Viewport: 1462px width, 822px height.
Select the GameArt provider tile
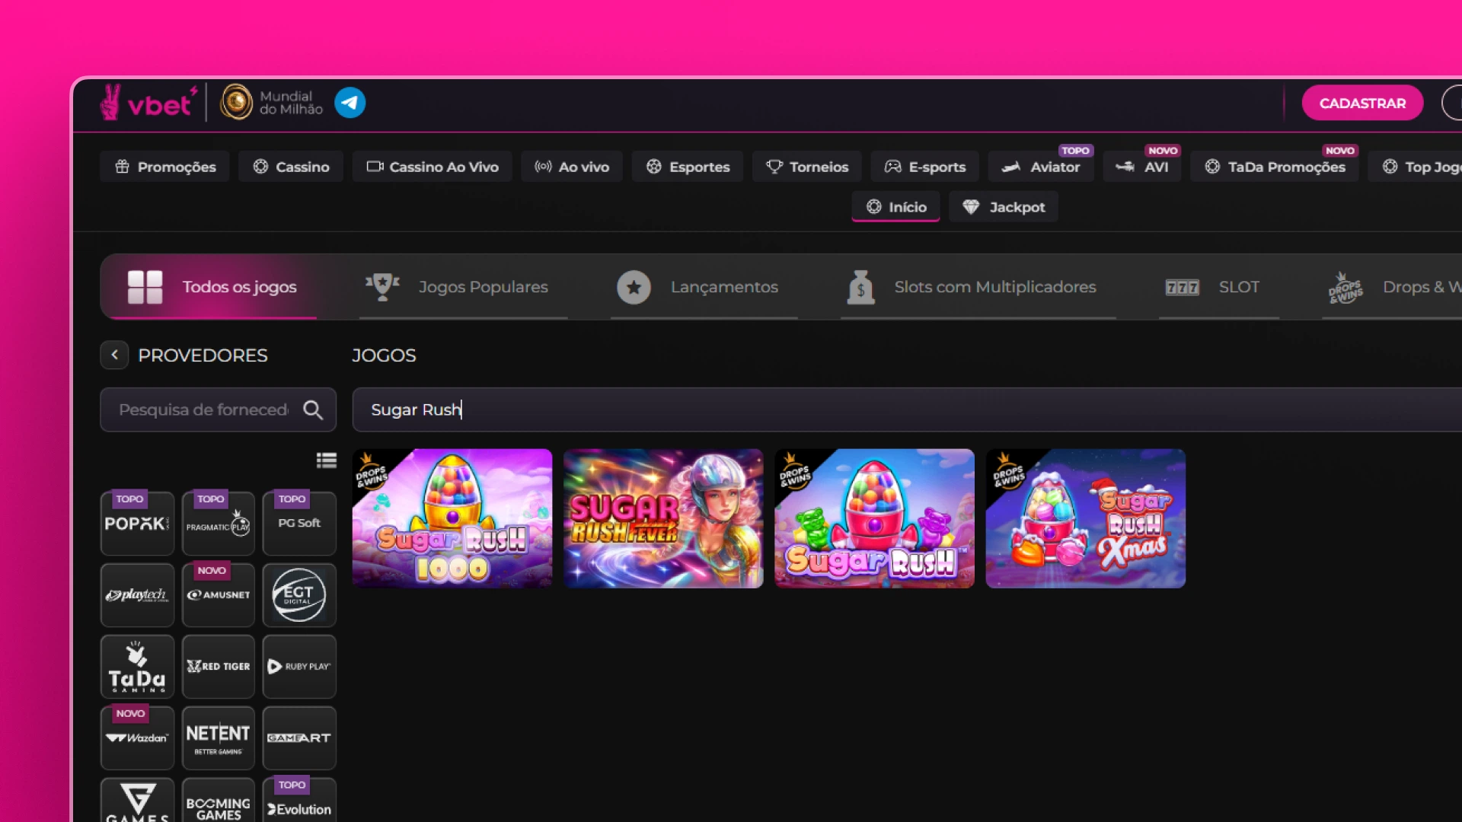point(299,738)
